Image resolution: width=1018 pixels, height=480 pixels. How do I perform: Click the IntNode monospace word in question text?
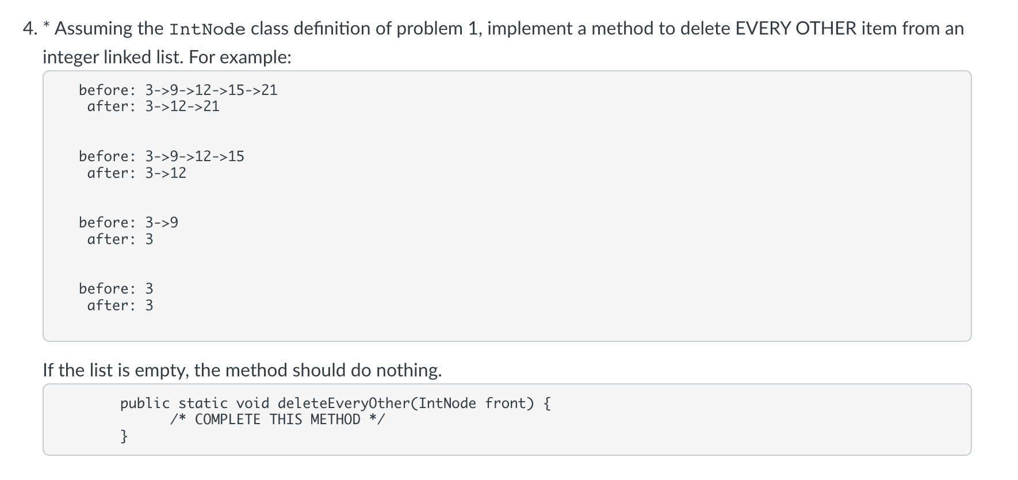[x=208, y=29]
